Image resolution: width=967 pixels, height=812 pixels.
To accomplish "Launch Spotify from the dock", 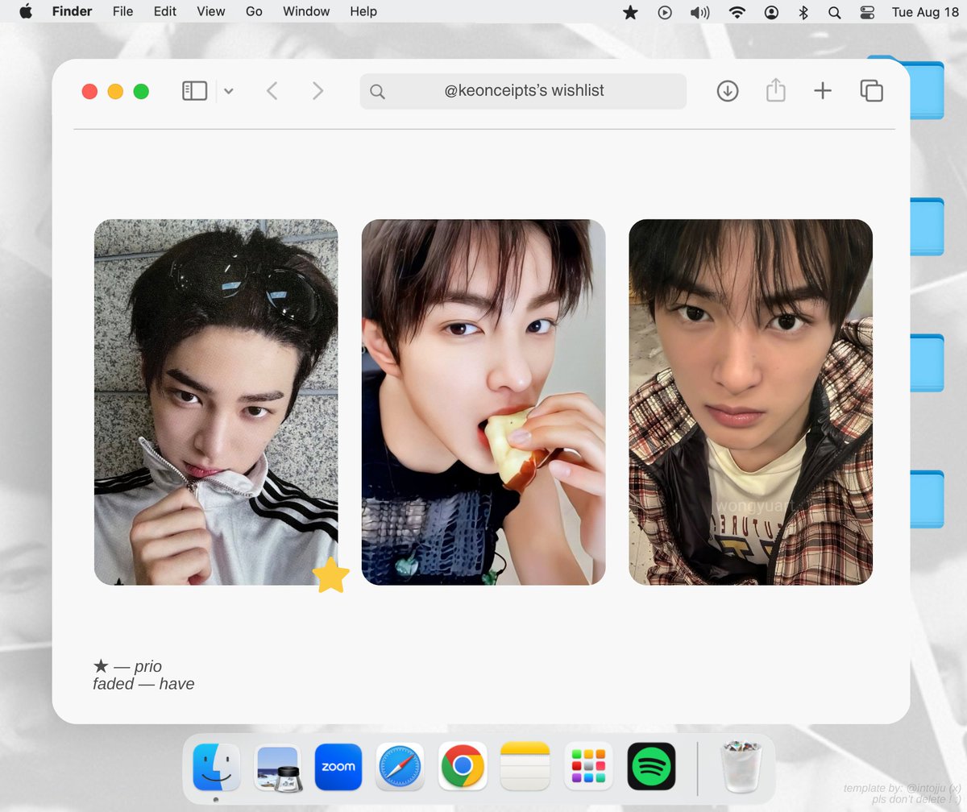I will (x=651, y=766).
